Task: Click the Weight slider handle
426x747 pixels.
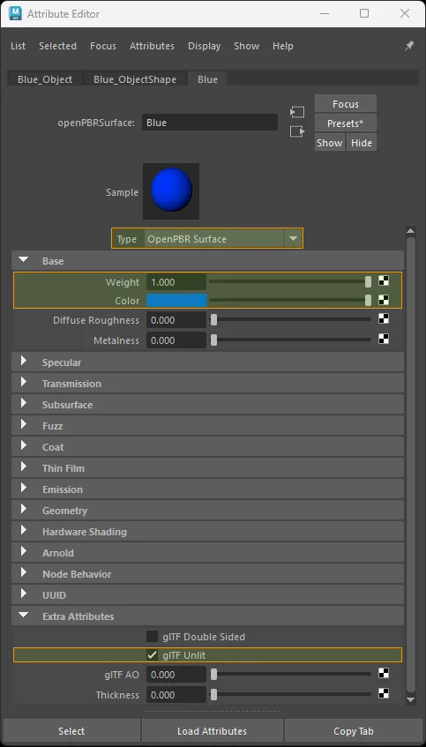Action: 368,282
